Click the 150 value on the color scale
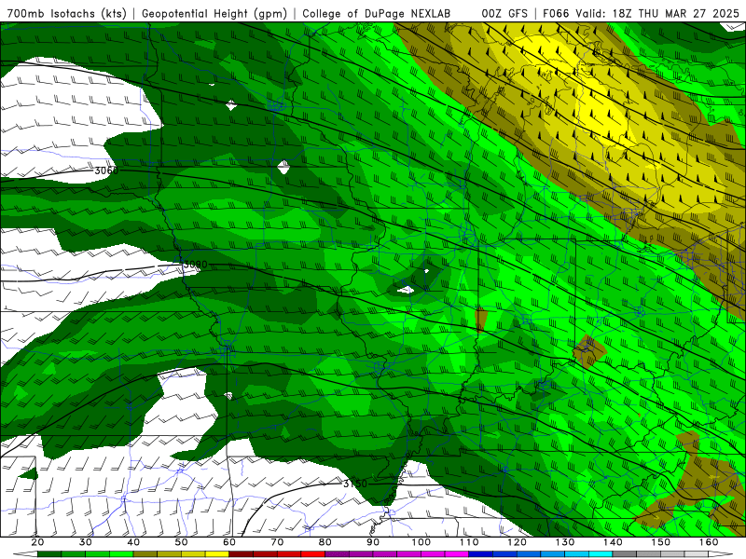 [x=661, y=542]
